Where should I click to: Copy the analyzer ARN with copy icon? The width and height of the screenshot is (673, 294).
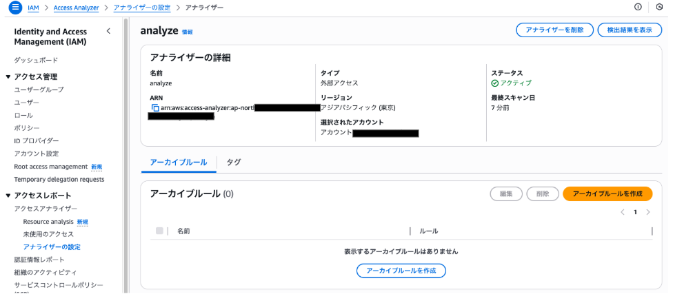tap(155, 108)
